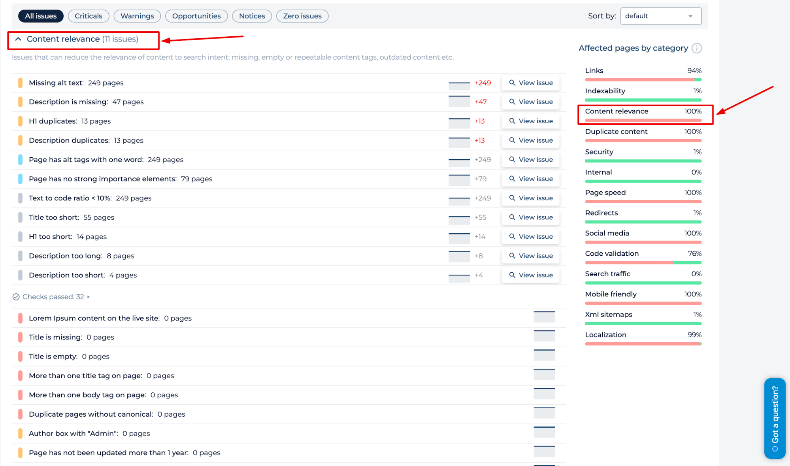The width and height of the screenshot is (790, 466).
Task: Click the Opportunities filter button
Action: pos(196,15)
